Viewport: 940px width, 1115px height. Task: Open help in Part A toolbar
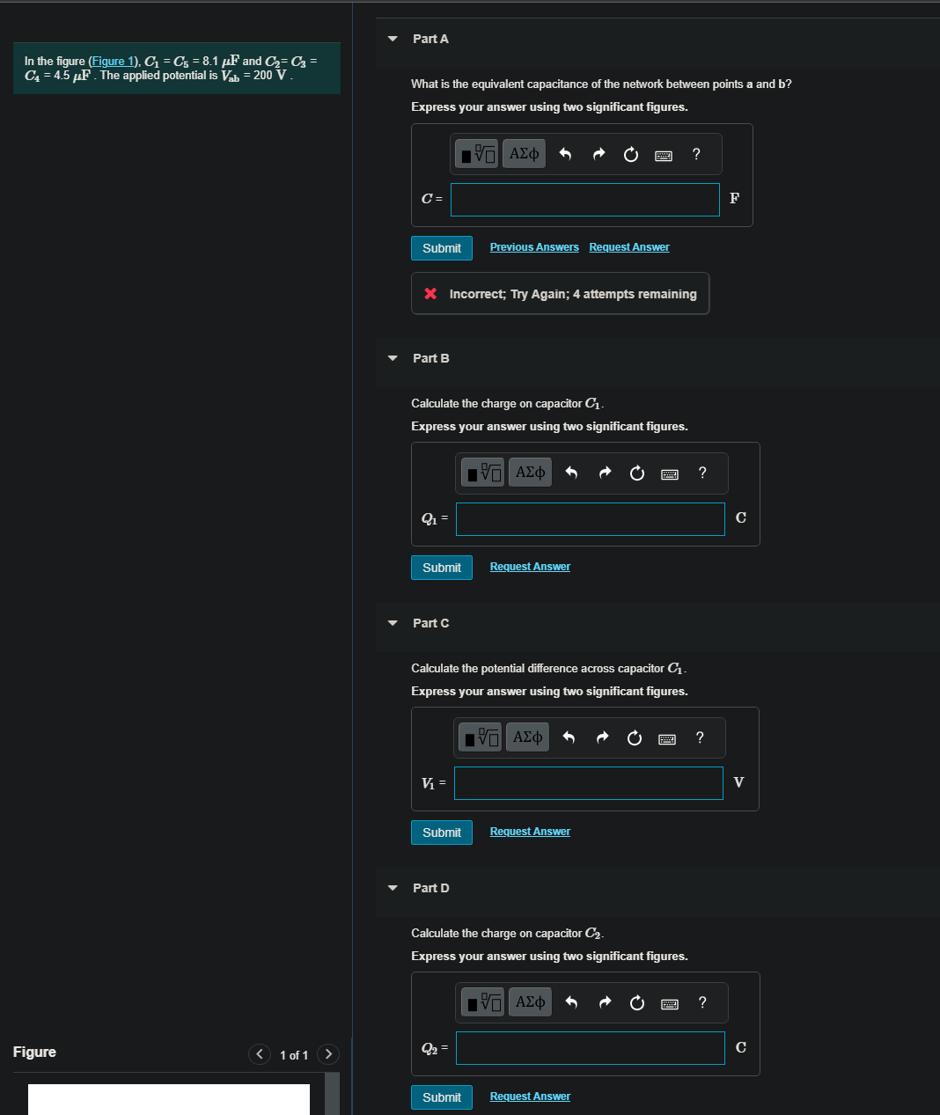[x=696, y=155]
